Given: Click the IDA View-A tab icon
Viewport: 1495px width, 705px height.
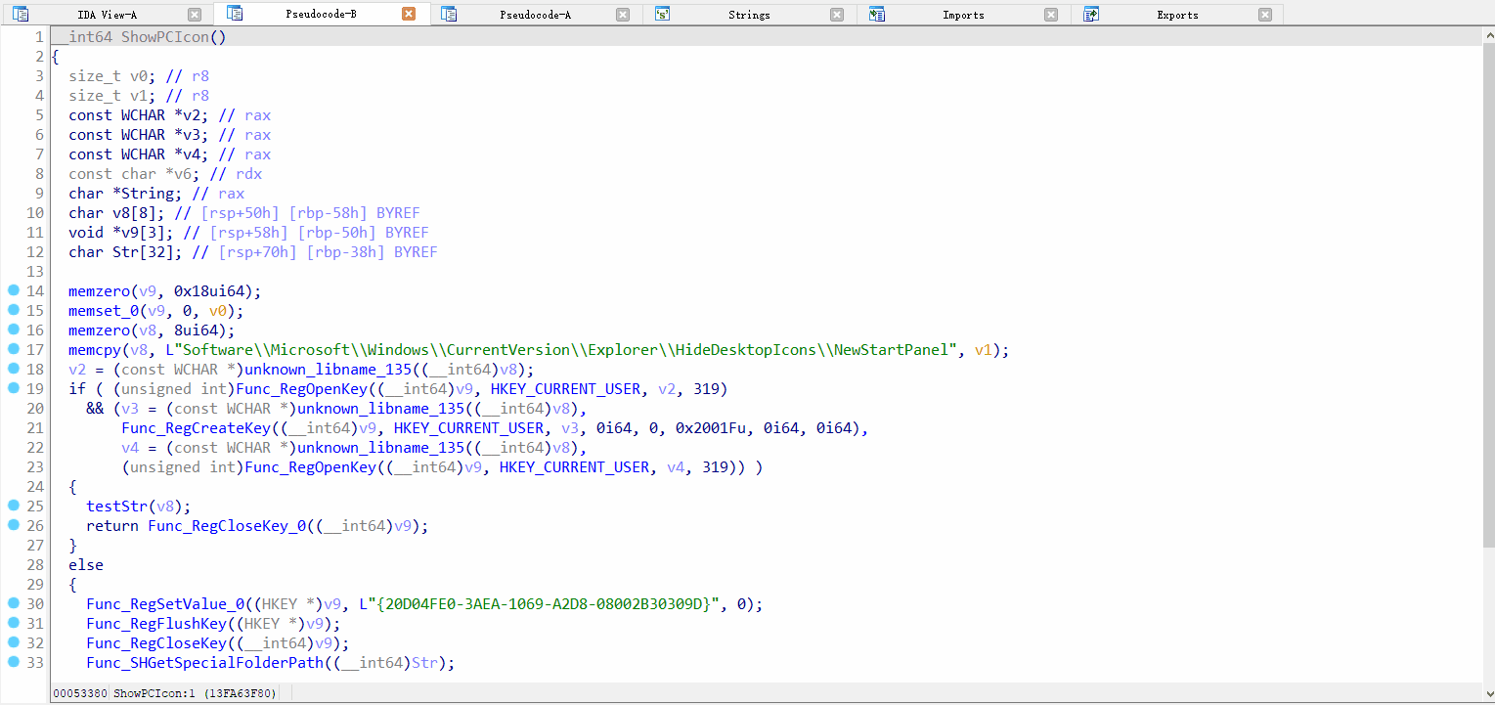Looking at the screenshot, I should click(21, 14).
